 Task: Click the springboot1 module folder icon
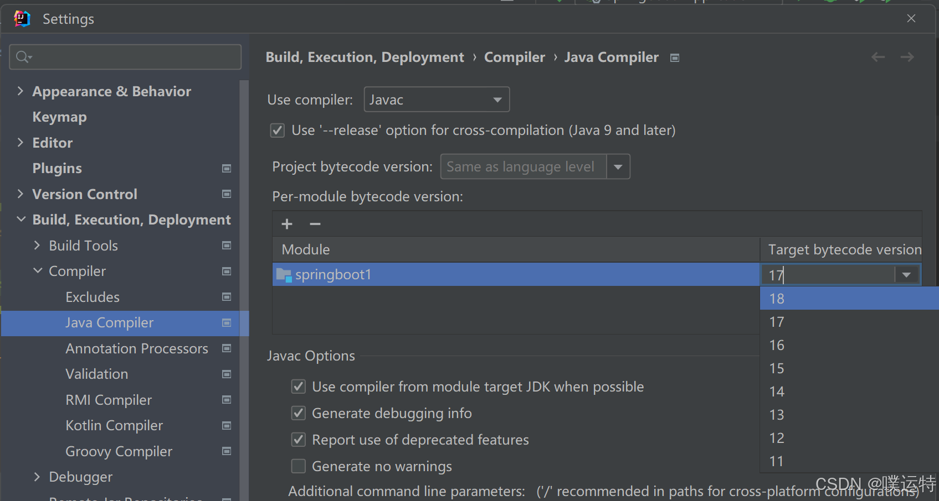click(284, 275)
